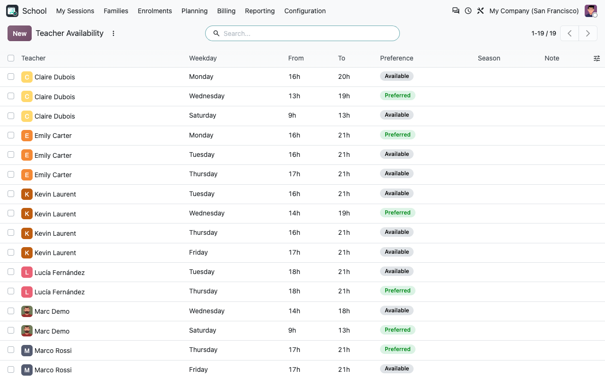The image size is (605, 378).
Task: Click the search magnifier icon
Action: [216, 34]
